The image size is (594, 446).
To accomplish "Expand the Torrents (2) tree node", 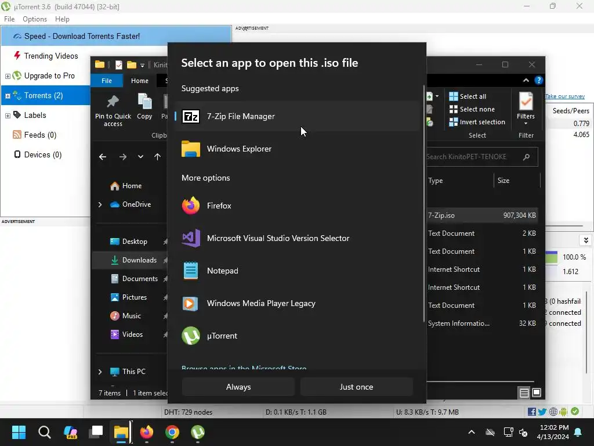I will [8, 96].
